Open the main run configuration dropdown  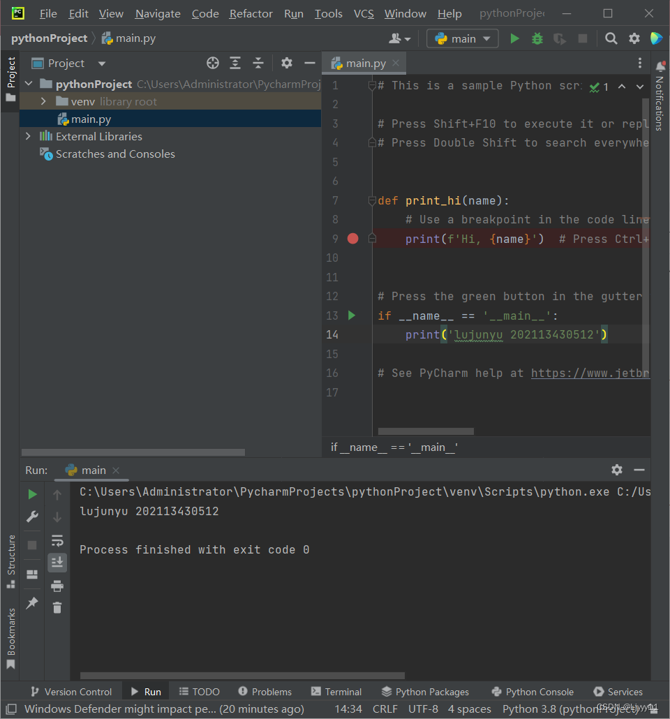coord(462,38)
